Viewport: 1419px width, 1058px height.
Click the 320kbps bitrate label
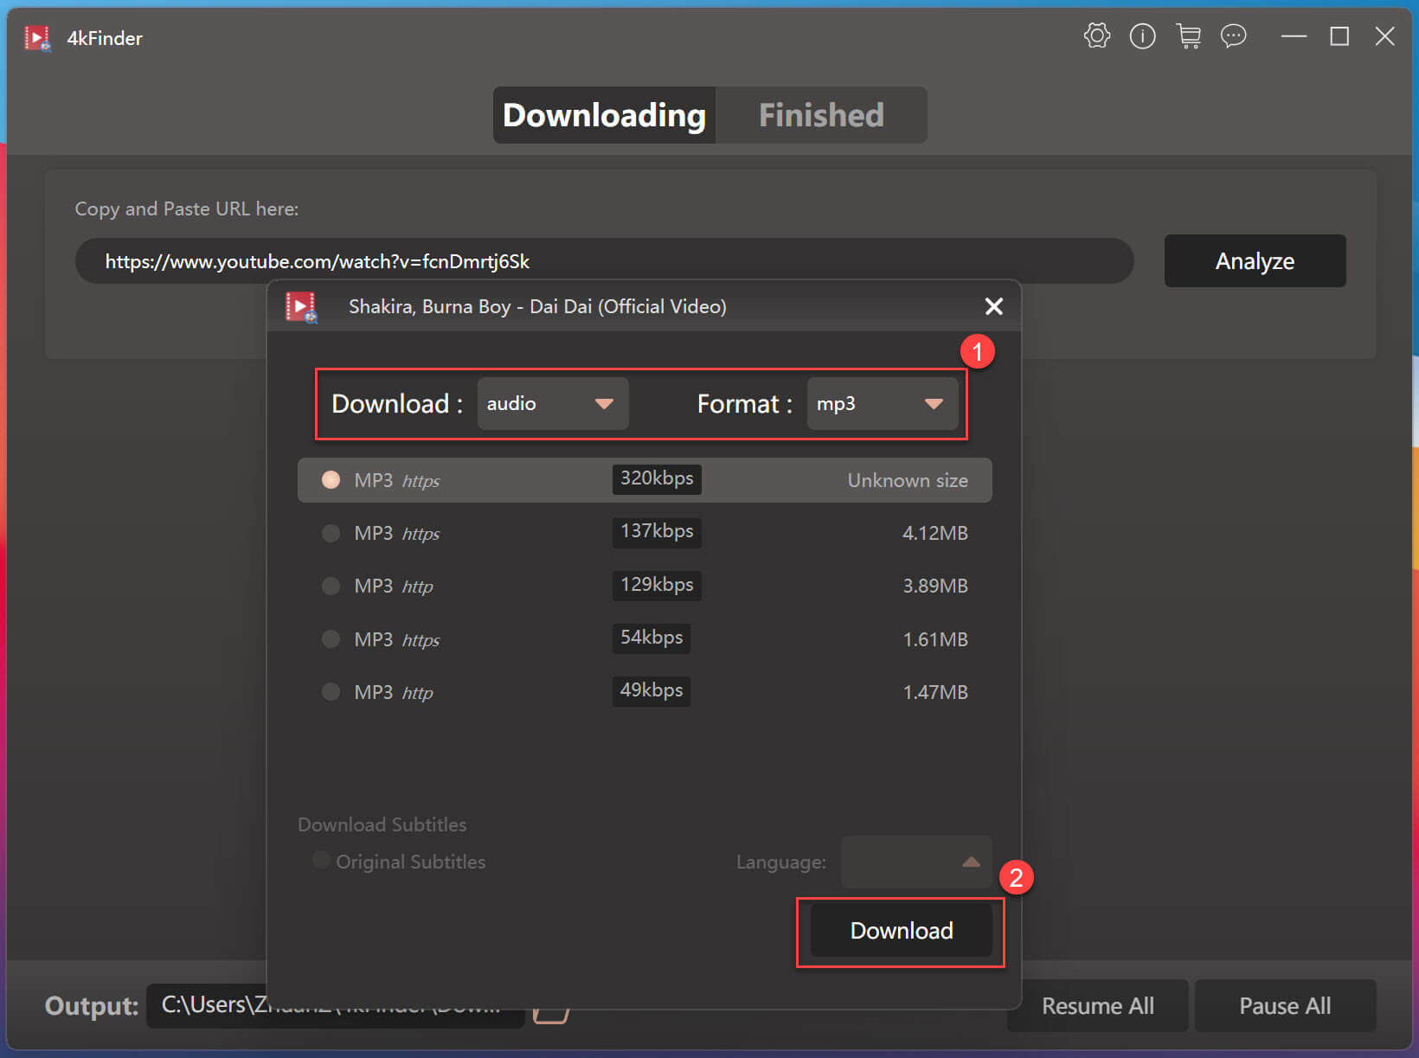pos(657,478)
